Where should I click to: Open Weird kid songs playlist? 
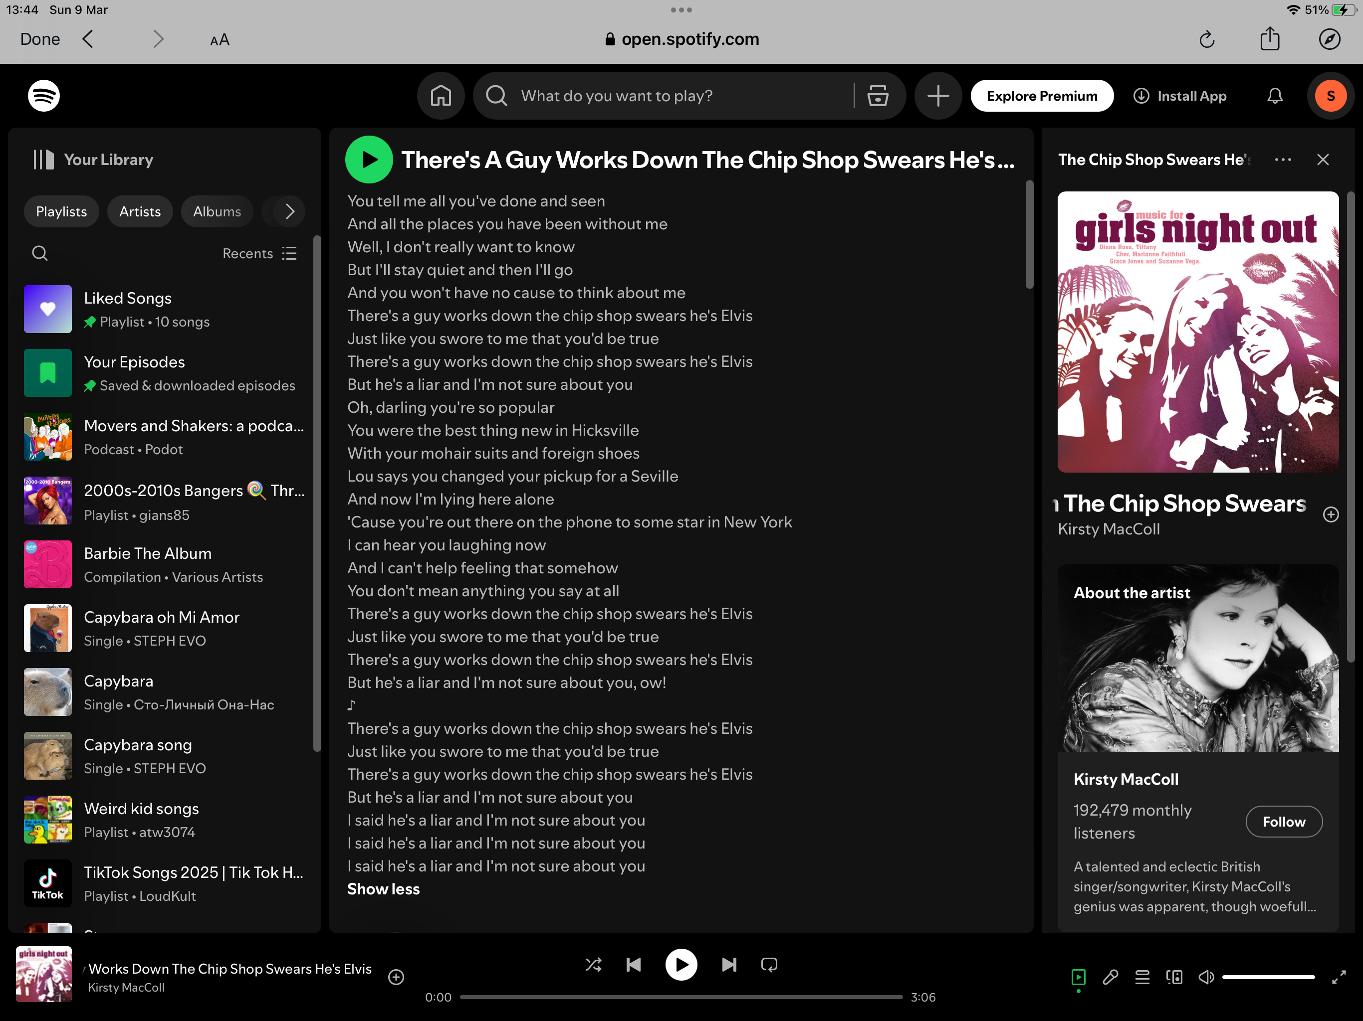(165, 820)
